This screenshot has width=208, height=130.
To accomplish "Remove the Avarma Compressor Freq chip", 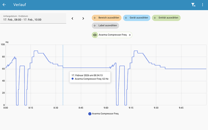I will click(130, 35).
